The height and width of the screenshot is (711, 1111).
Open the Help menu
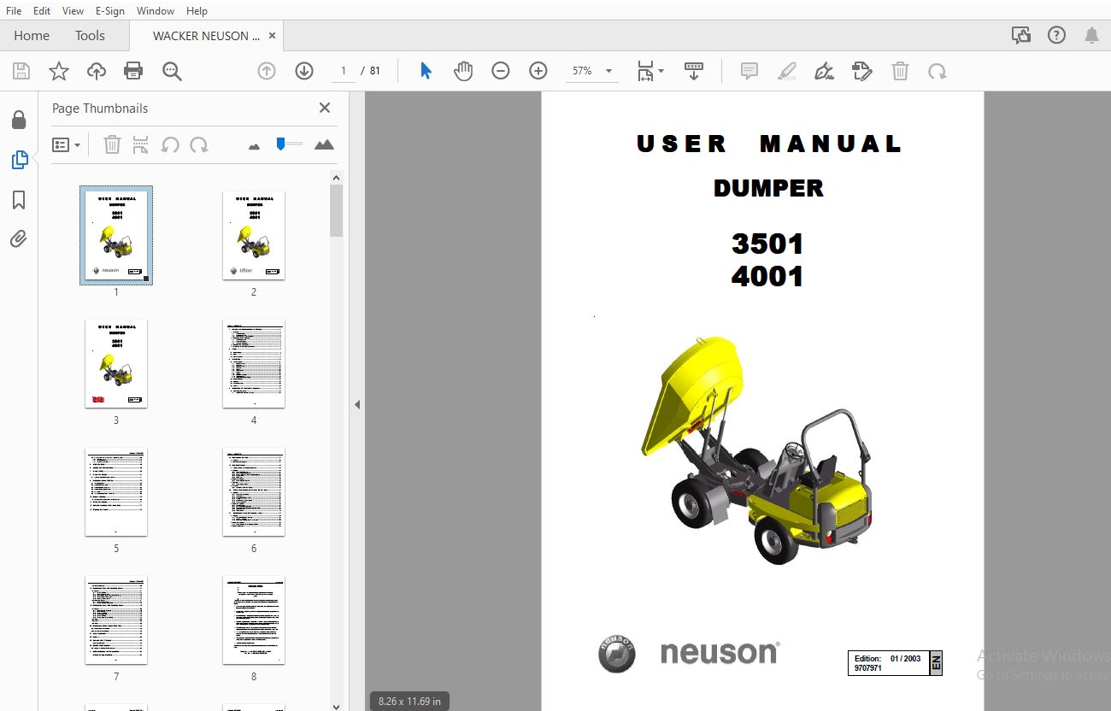[197, 10]
